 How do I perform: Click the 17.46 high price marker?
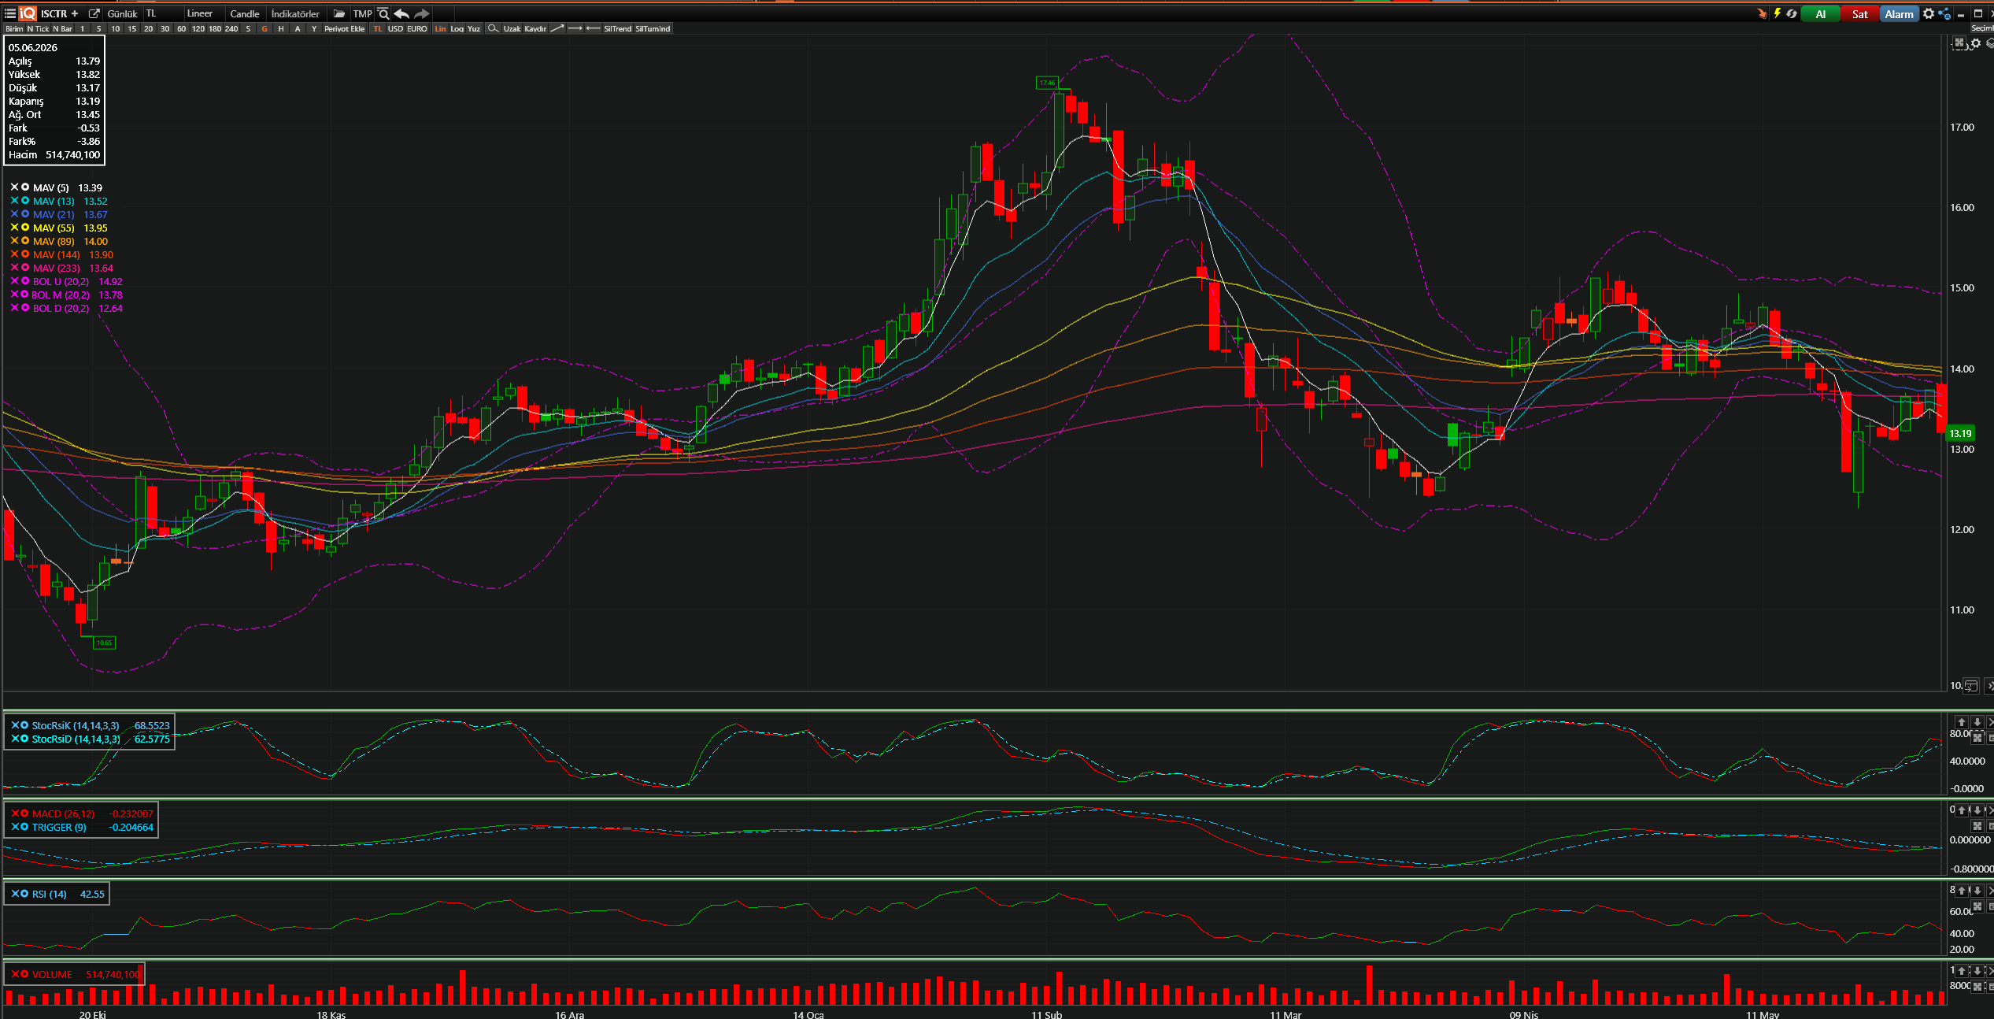coord(1047,83)
